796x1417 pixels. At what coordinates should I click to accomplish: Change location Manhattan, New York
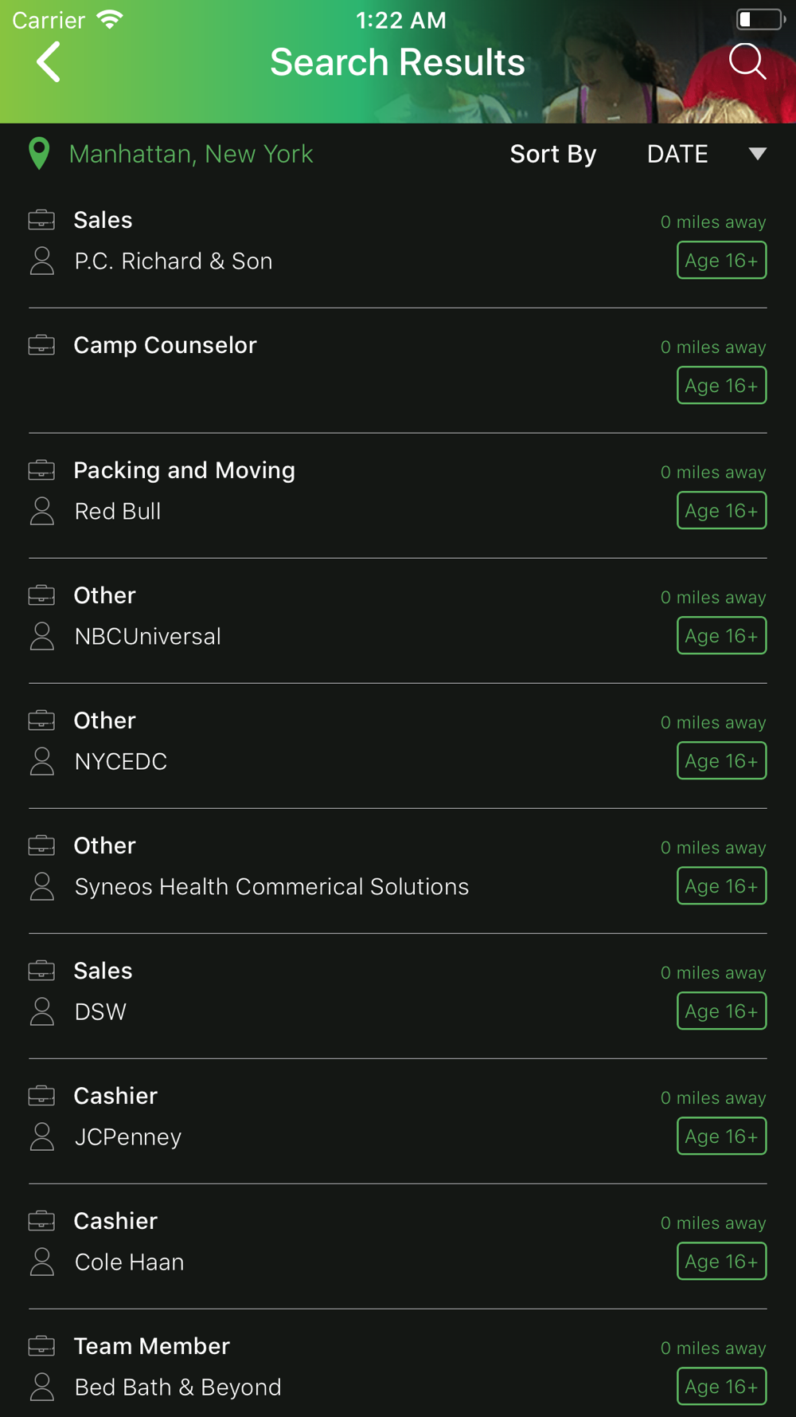(191, 154)
